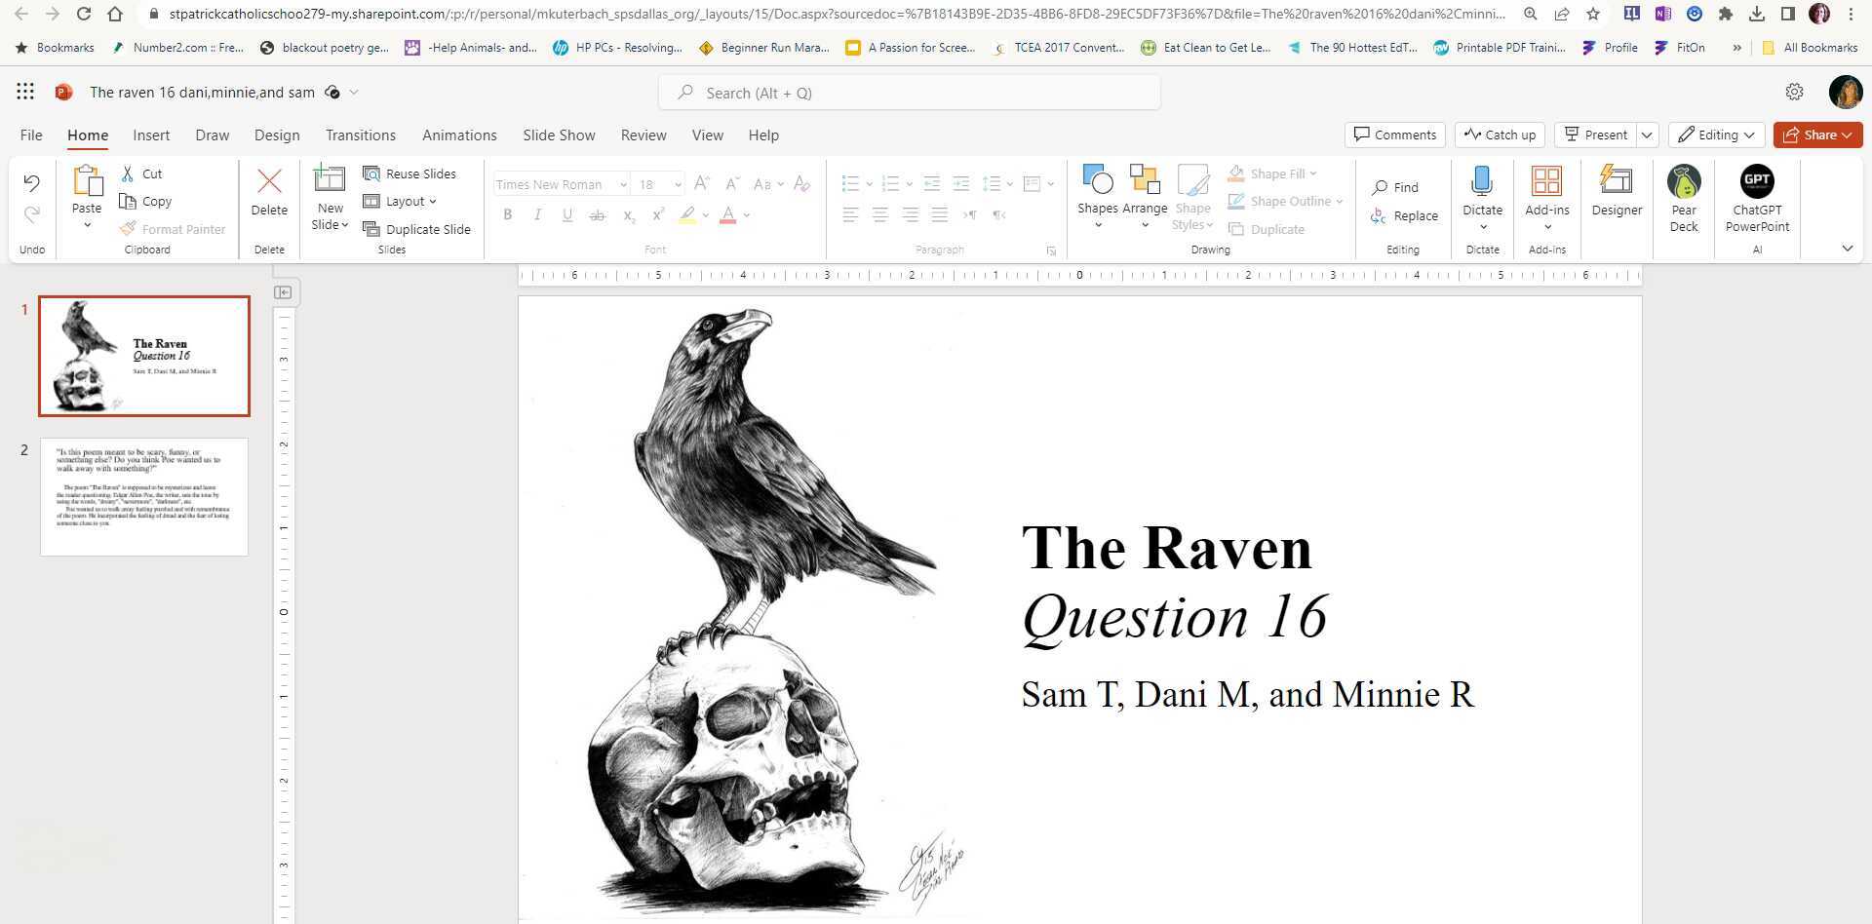Viewport: 1872px width, 924px height.
Task: Open the app launcher waffle icon
Action: click(x=25, y=92)
